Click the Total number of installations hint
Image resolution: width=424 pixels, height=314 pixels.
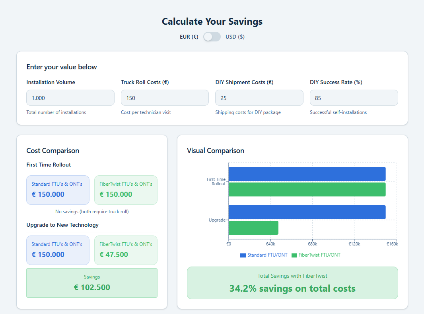point(56,112)
